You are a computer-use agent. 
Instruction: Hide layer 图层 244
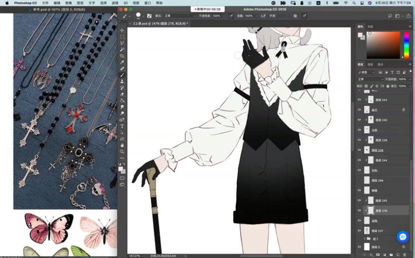click(359, 160)
